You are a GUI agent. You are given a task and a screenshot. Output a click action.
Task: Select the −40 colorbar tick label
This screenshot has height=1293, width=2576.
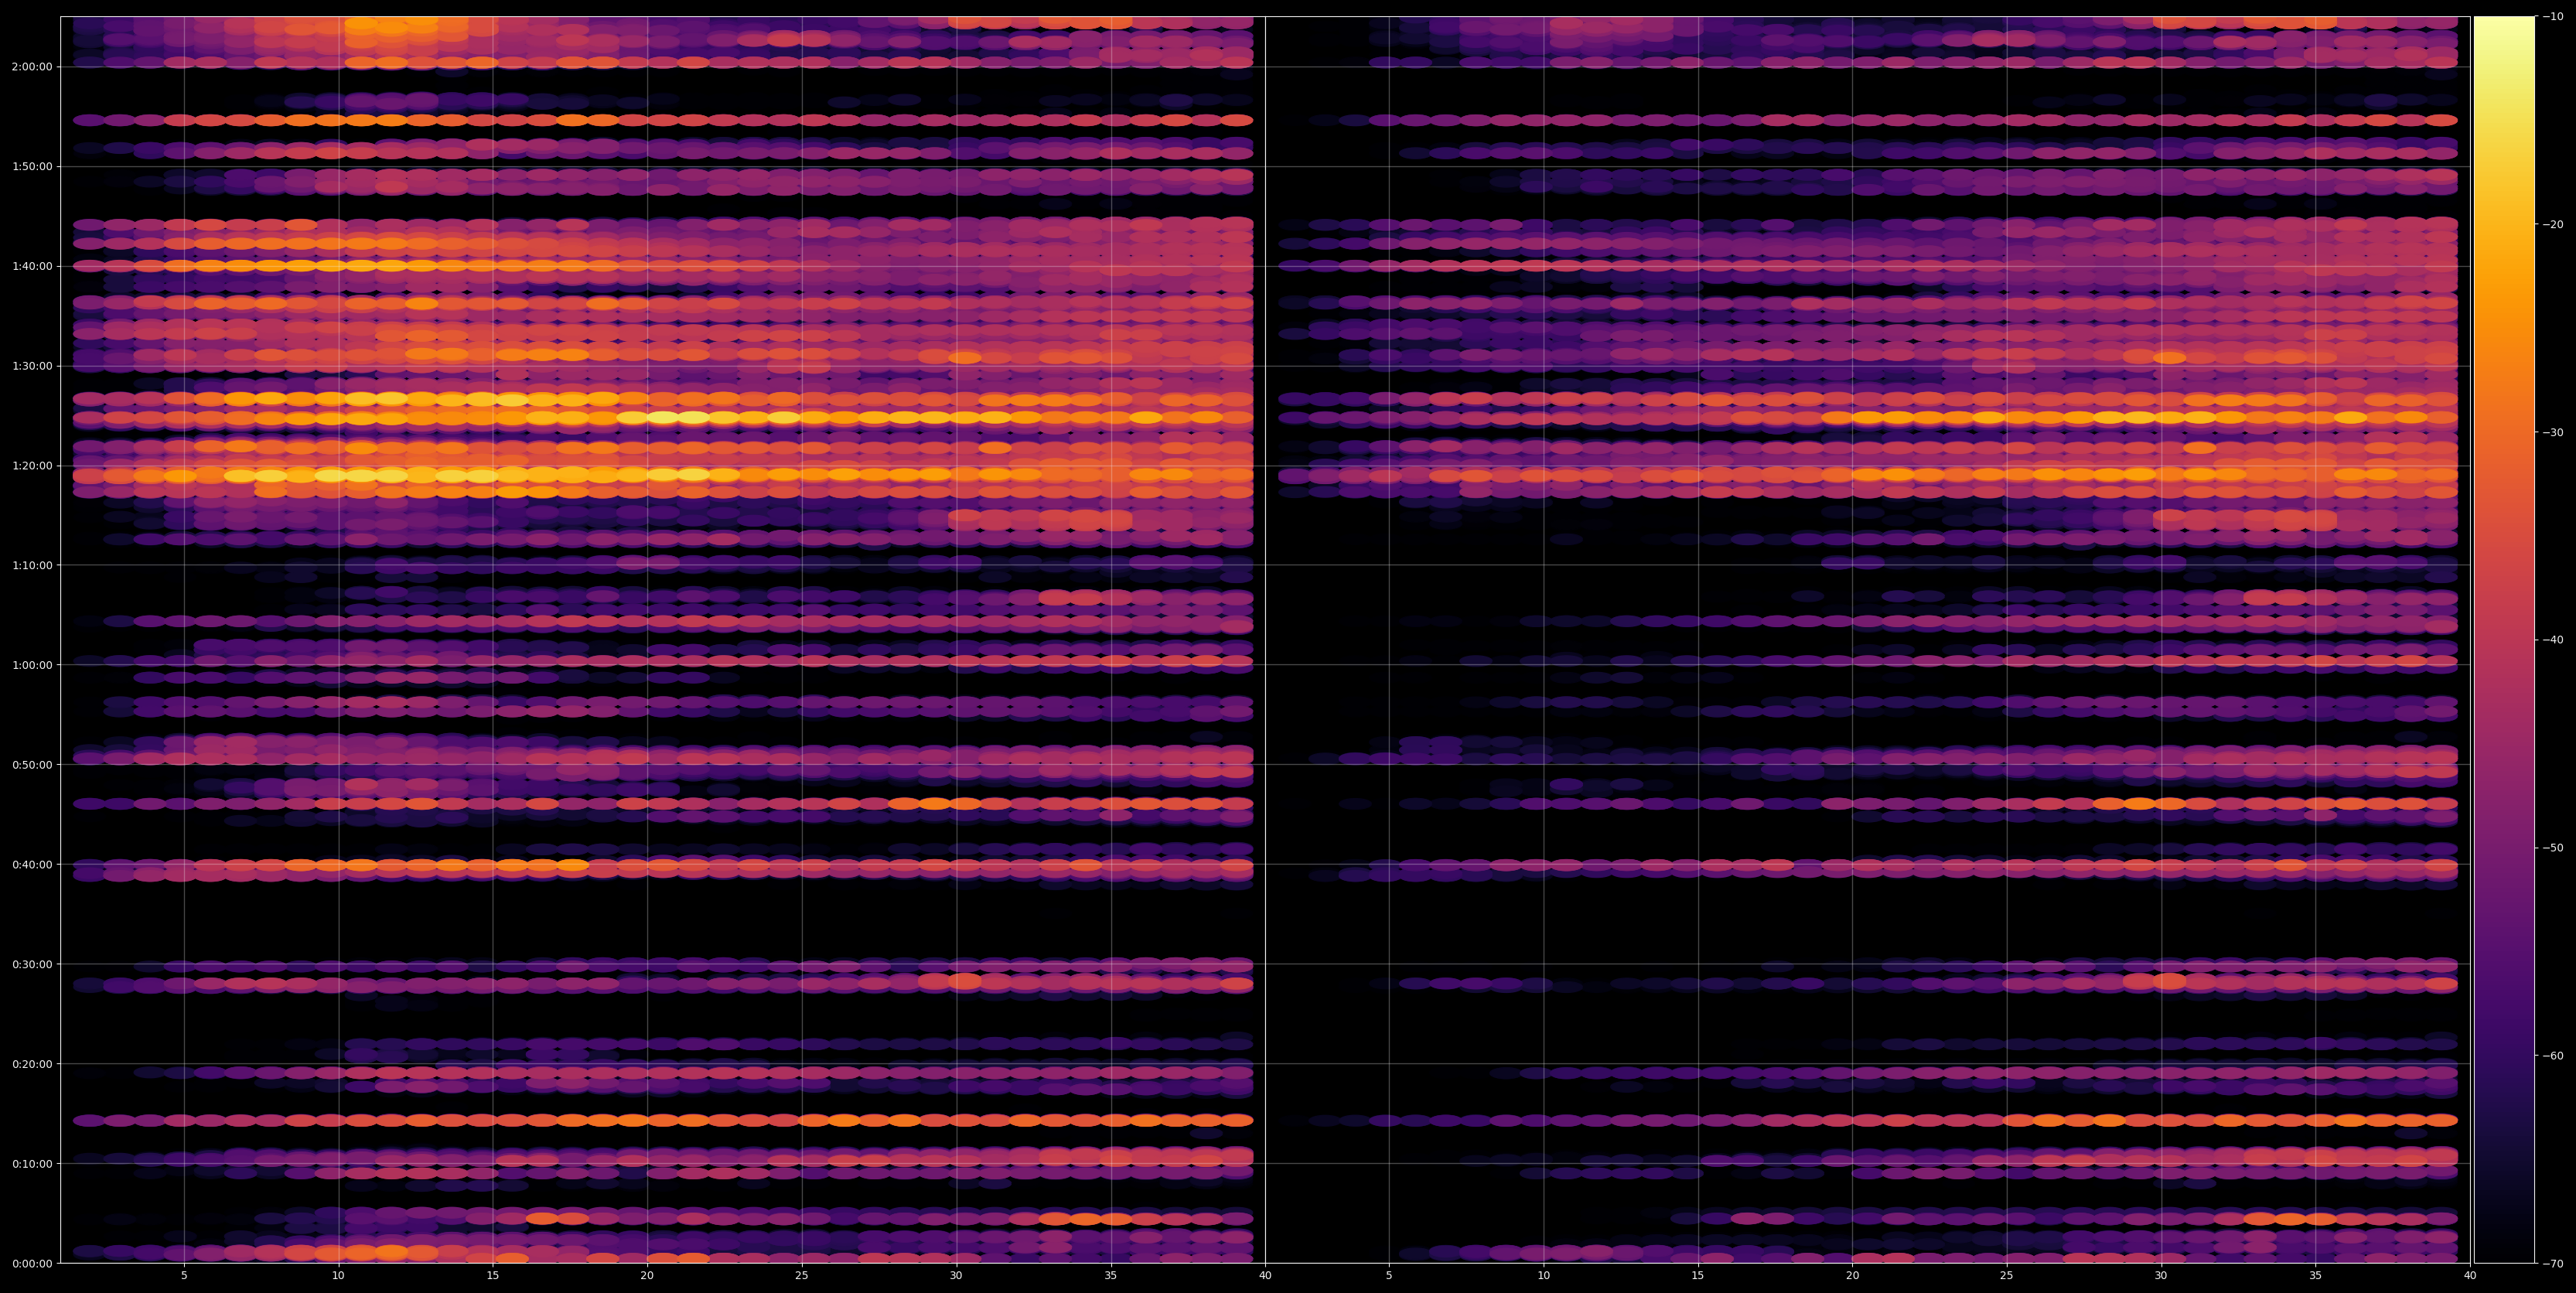(x=2552, y=640)
